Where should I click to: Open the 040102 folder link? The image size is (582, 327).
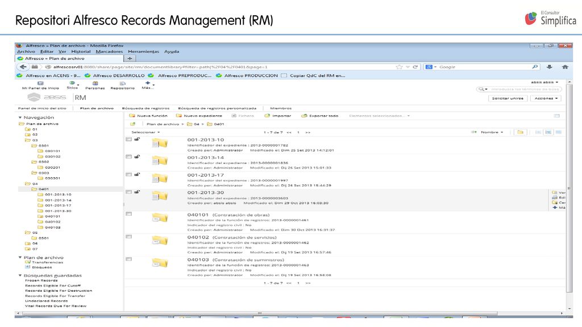tap(198, 237)
